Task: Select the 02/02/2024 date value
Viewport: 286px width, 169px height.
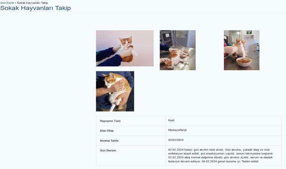Action: point(176,140)
